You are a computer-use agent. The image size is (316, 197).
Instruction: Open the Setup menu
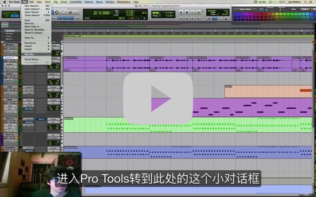pyautogui.click(x=99, y=2)
